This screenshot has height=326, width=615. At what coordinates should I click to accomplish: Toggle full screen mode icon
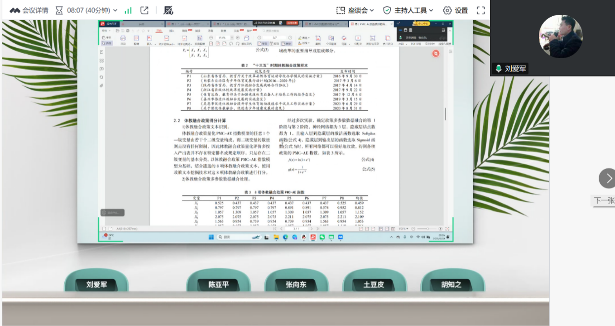[x=481, y=10]
